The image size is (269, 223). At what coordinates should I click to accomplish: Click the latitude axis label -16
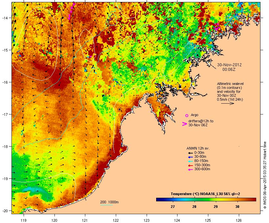tap(5, 82)
